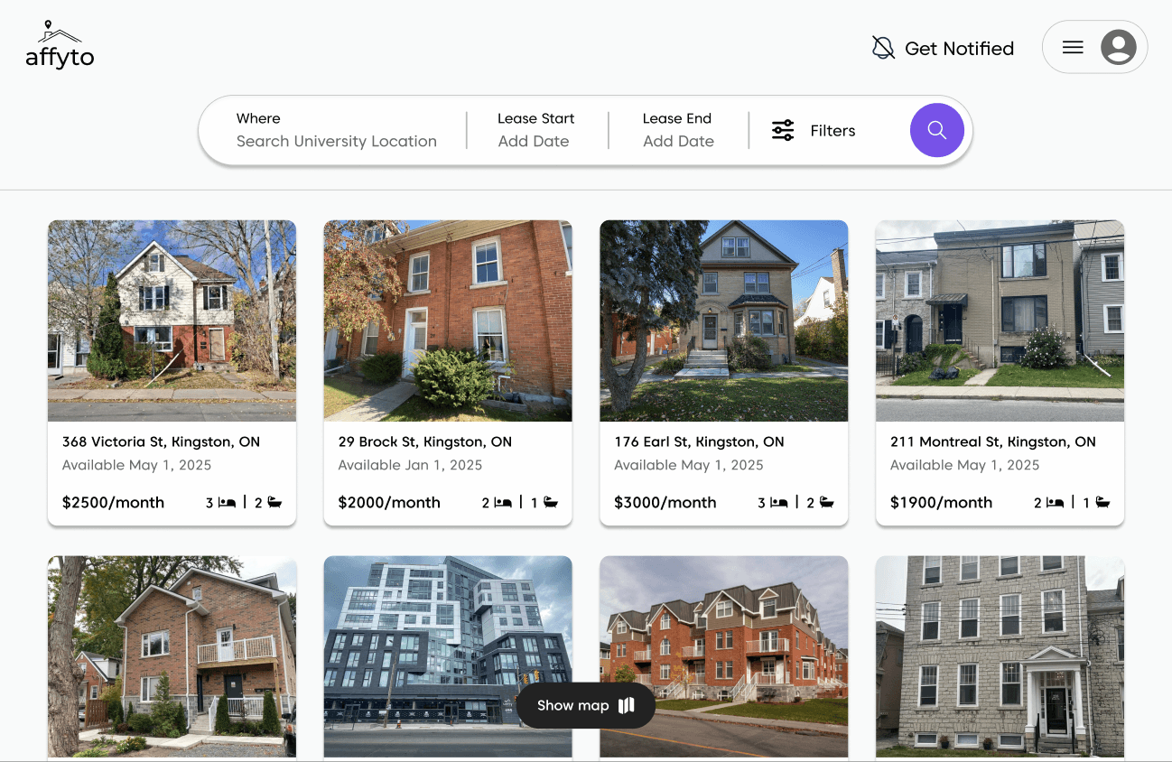
Task: Click the address 368 Victoria St, Kingston, ON
Action: point(161,441)
